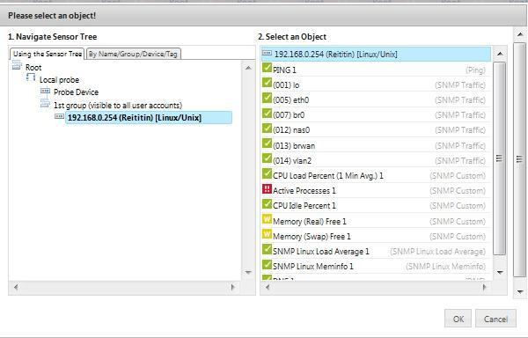Select (001) lo sensor

tap(376, 84)
